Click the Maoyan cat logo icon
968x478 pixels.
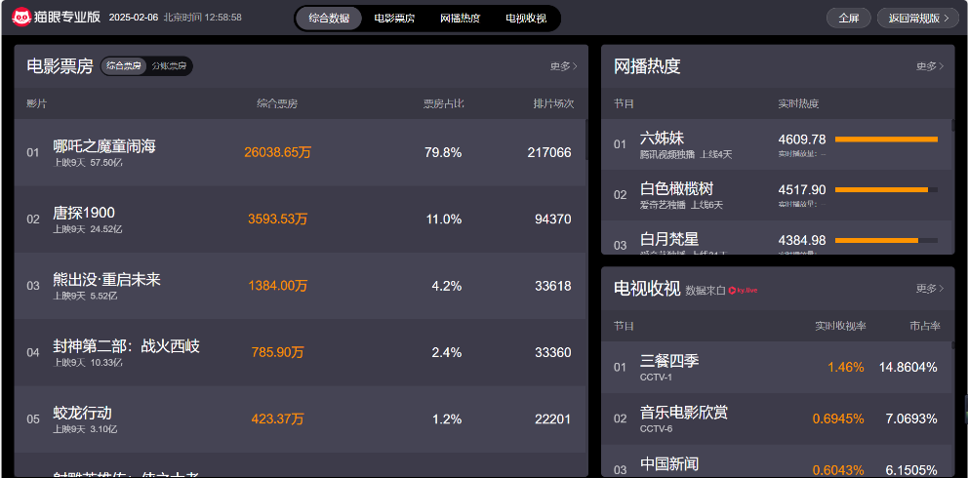pos(21,18)
